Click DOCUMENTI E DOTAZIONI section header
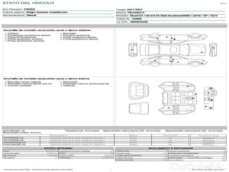This screenshot has height=172, width=229. [171, 148]
